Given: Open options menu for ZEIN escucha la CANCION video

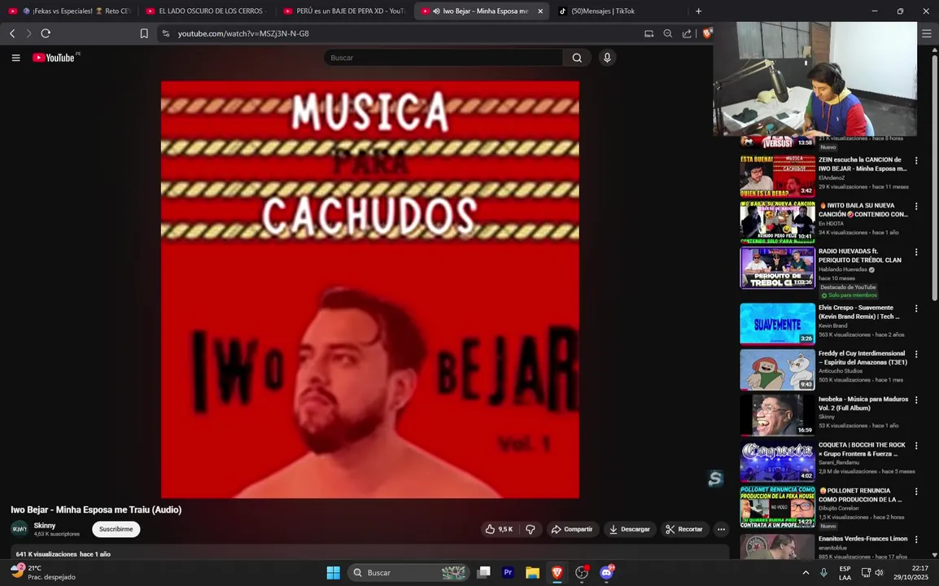Looking at the screenshot, I should pos(915,160).
